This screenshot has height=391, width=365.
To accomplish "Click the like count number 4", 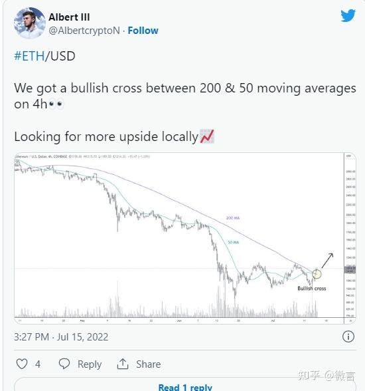I will pos(38,364).
